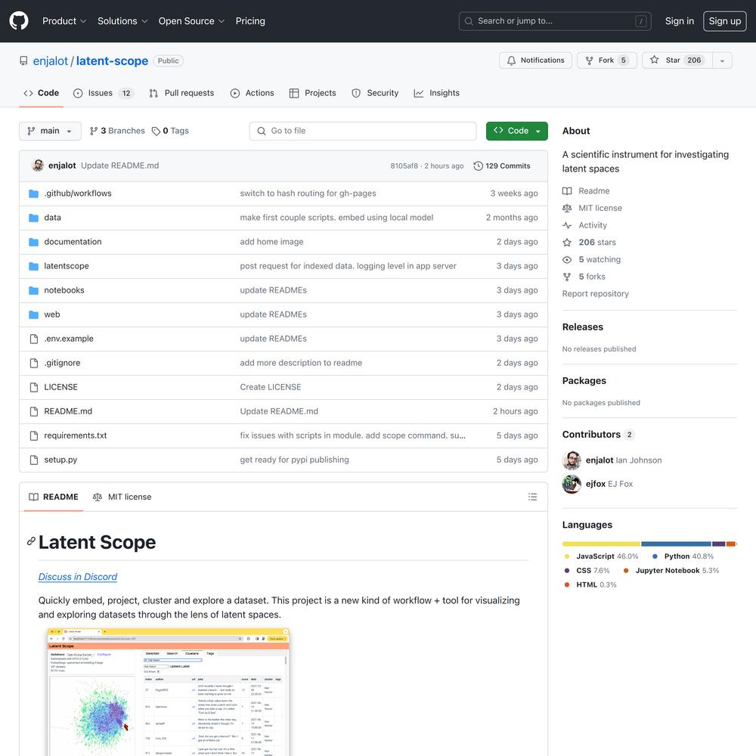Screen dimensions: 756x756
Task: Switch to the Pull requests tab
Action: click(181, 93)
